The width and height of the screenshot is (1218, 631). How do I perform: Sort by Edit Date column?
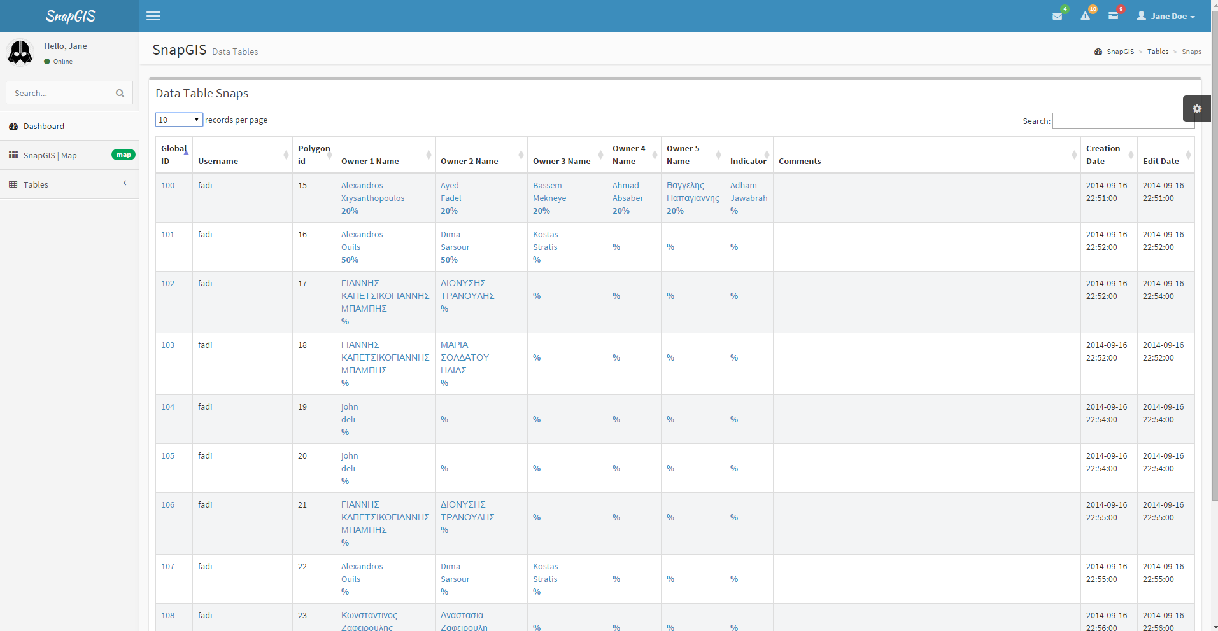tap(1166, 155)
